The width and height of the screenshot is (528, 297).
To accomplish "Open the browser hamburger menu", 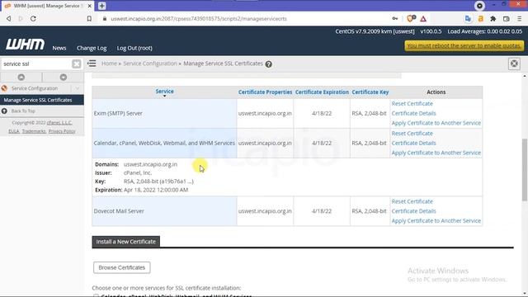I will click(520, 19).
